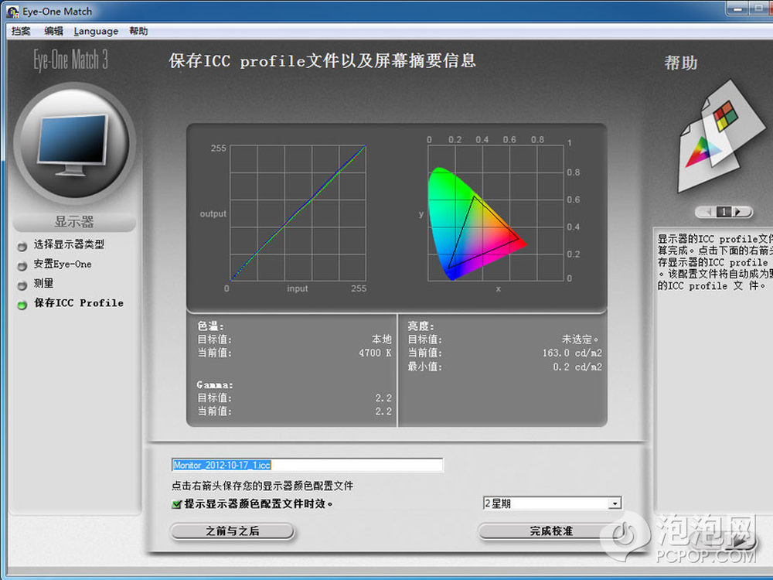Click the CIE chromaticity gamut diagram
This screenshot has height=580, width=773.
click(496, 213)
